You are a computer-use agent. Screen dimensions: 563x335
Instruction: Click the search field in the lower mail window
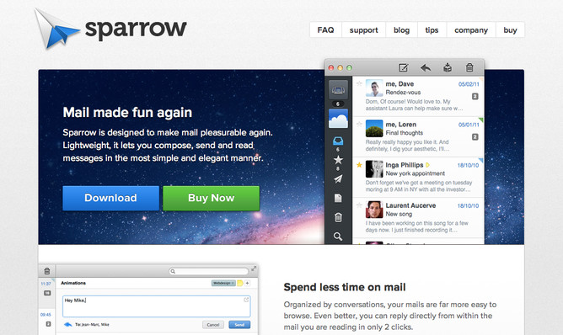pos(209,272)
